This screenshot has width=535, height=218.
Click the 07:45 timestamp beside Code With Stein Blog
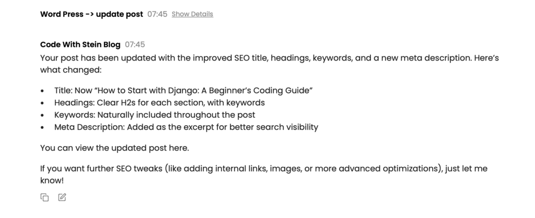click(x=135, y=45)
